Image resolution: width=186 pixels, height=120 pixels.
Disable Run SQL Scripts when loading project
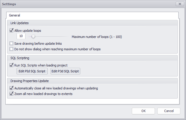point(12,65)
